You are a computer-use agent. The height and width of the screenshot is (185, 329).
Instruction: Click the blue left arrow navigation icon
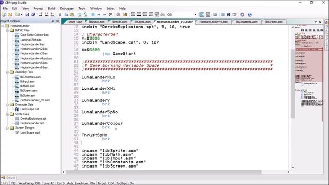tap(105, 15)
